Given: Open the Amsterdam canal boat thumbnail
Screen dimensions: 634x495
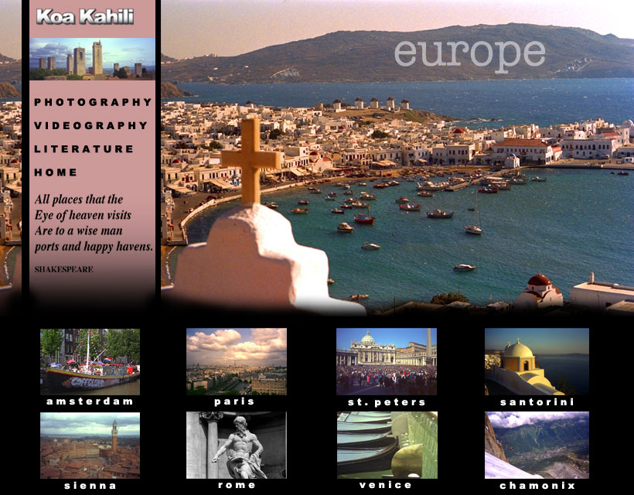Looking at the screenshot, I should click(90, 361).
